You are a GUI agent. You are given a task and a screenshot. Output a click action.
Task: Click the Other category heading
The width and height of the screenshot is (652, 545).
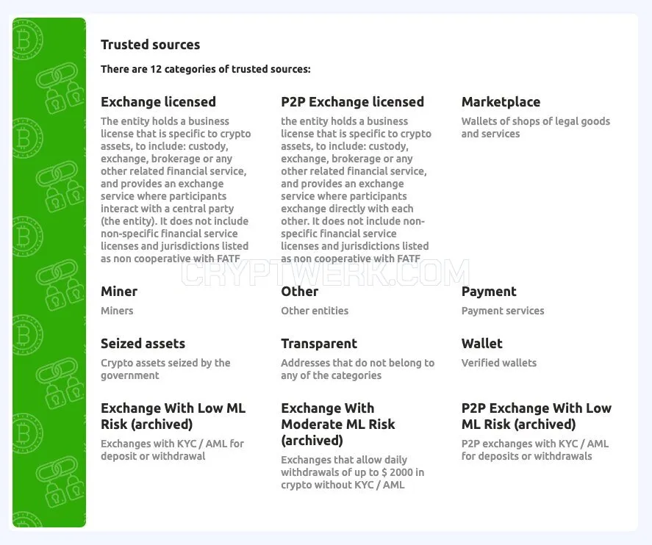299,291
